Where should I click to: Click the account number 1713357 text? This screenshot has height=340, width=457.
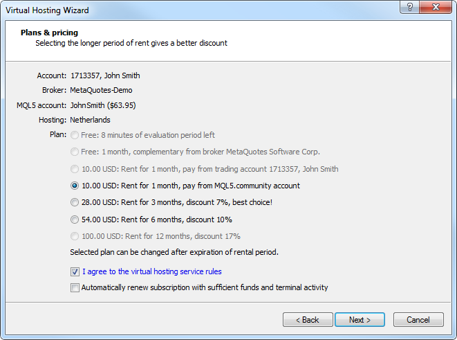coord(85,75)
